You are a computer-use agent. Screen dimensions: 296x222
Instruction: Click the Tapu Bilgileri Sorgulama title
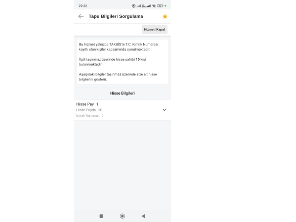pyautogui.click(x=116, y=16)
